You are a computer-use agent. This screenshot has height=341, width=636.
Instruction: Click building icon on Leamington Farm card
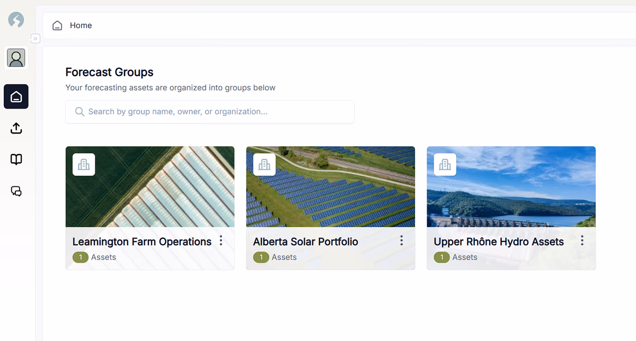pyautogui.click(x=84, y=165)
